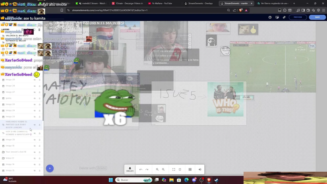Hide the Image 20 layer
The image size is (327, 184).
(x=35, y=140)
